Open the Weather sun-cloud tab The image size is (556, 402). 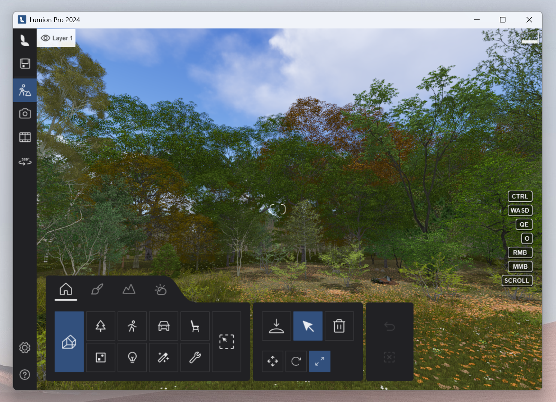click(x=161, y=289)
